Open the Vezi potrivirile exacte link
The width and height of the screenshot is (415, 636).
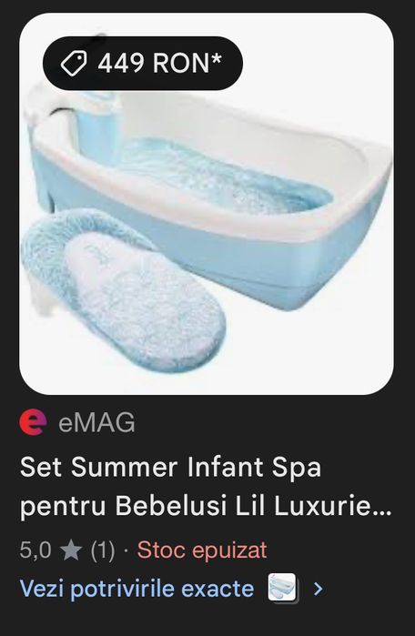click(137, 589)
